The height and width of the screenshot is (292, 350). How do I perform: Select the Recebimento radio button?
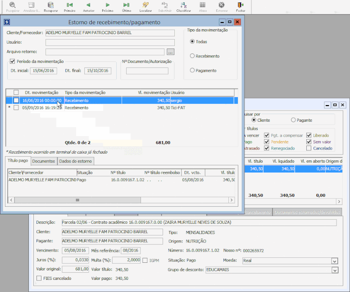point(192,56)
